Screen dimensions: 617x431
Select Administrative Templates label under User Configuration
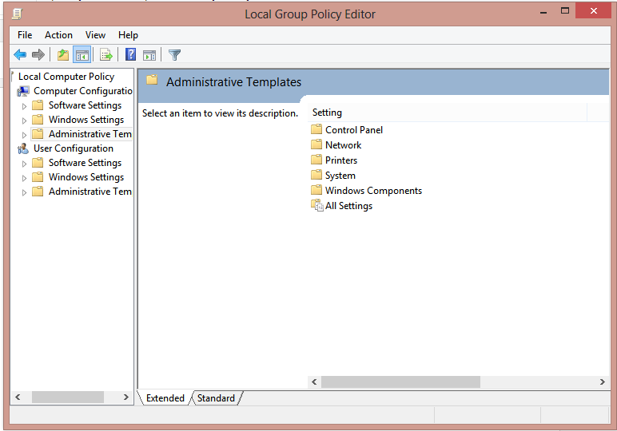coord(90,192)
